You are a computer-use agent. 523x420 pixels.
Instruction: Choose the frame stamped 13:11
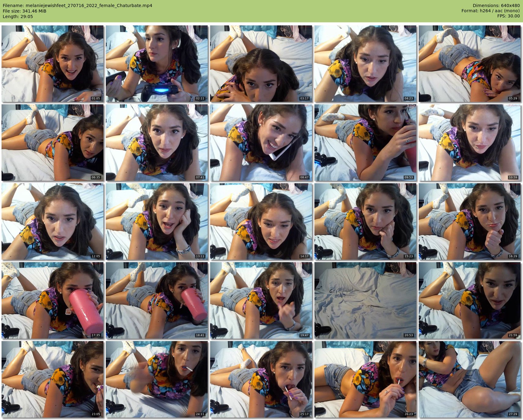[x=157, y=221]
